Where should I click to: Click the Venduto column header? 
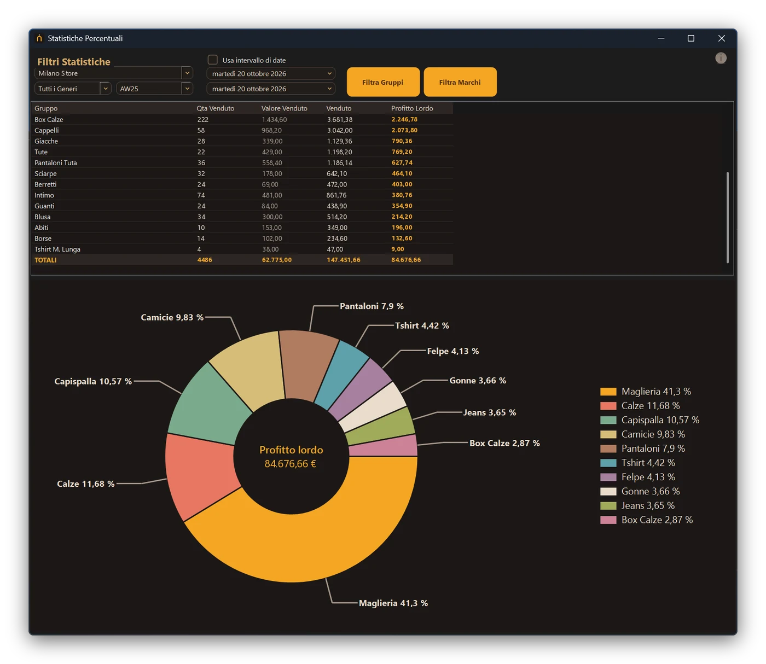(x=339, y=108)
